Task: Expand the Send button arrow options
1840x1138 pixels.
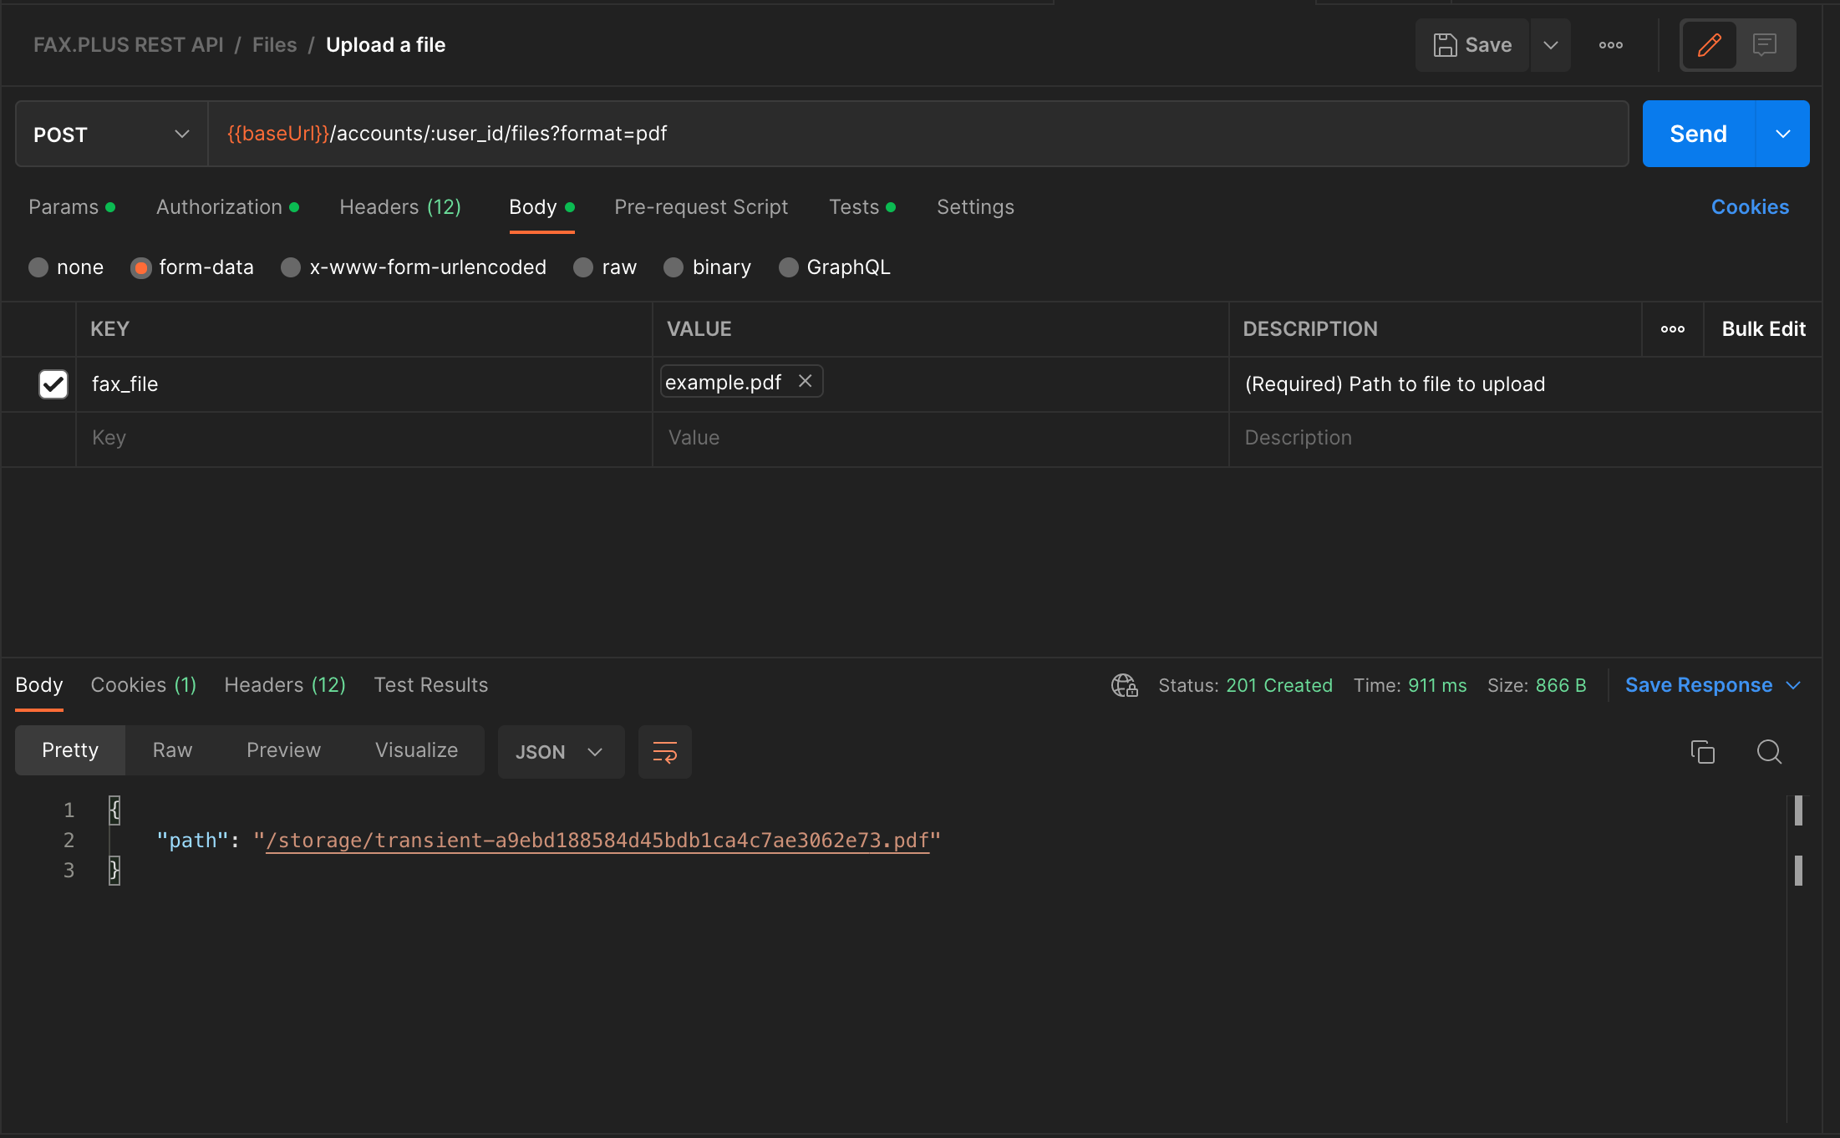Action: pyautogui.click(x=1782, y=135)
